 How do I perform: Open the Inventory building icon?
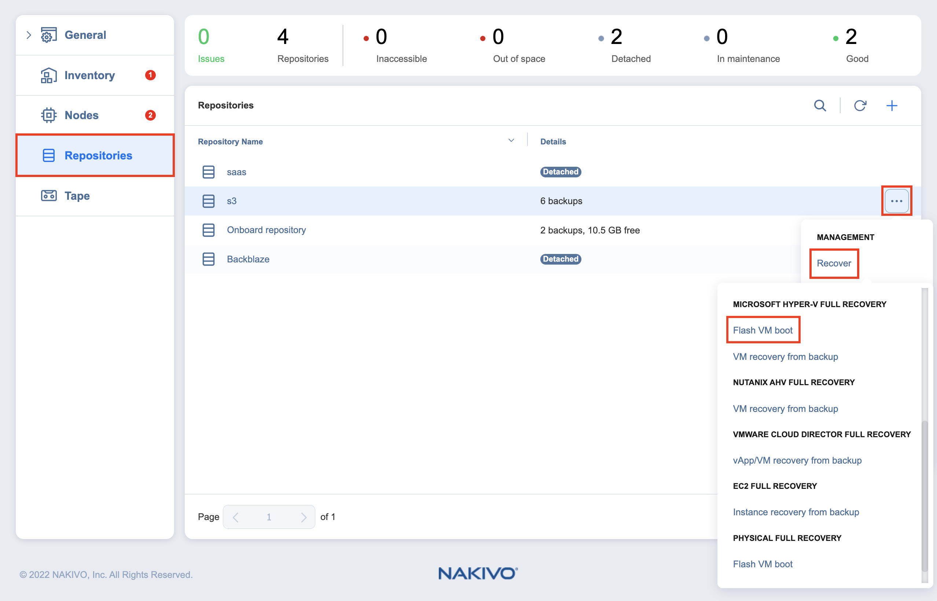(49, 75)
